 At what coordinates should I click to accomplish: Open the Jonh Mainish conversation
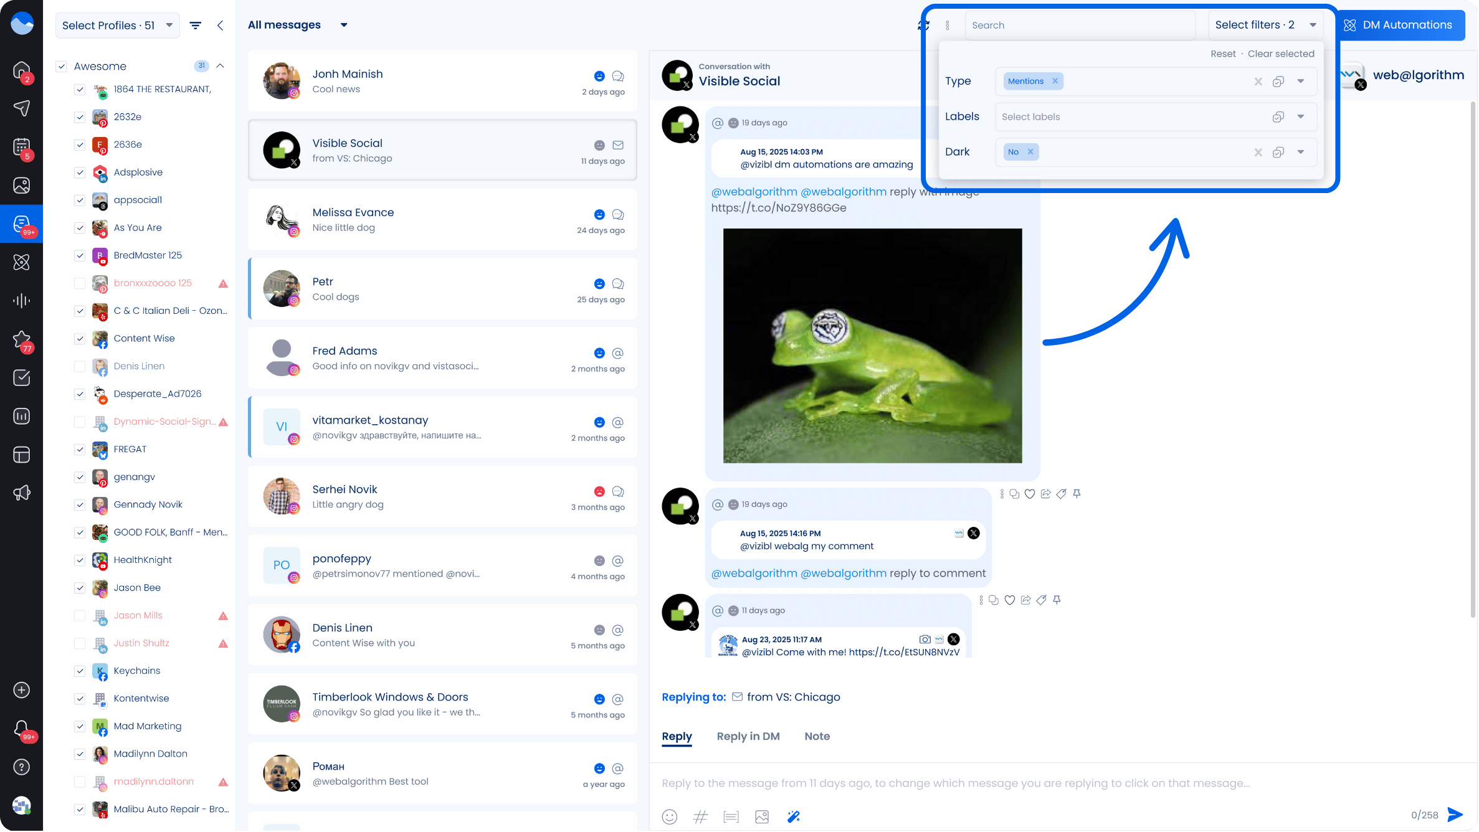[443, 82]
